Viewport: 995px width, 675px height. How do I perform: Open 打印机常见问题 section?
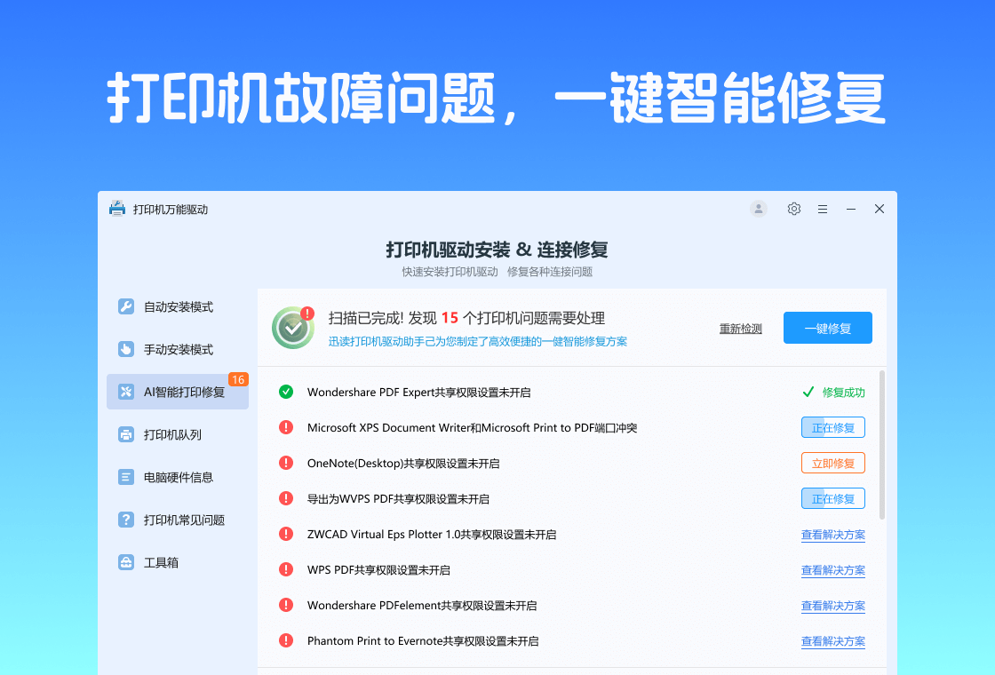(178, 520)
